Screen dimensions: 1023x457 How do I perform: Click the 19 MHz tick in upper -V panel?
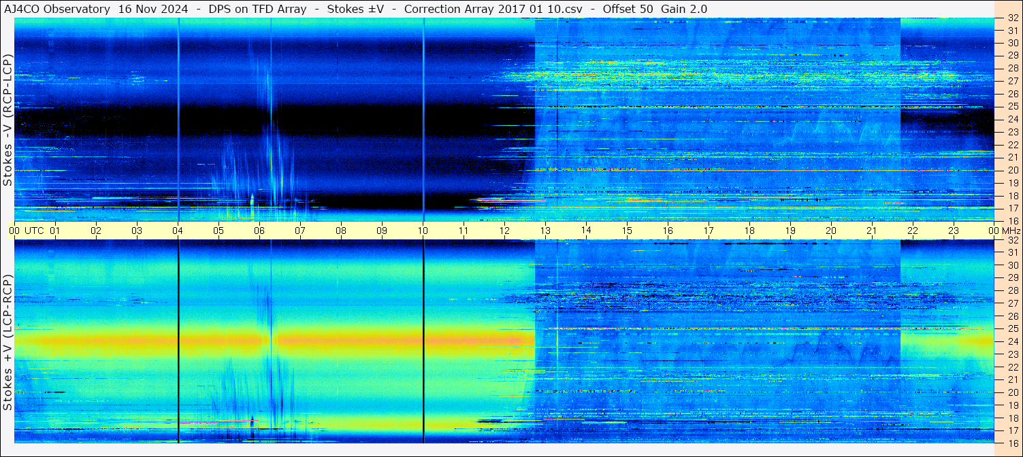[1013, 183]
